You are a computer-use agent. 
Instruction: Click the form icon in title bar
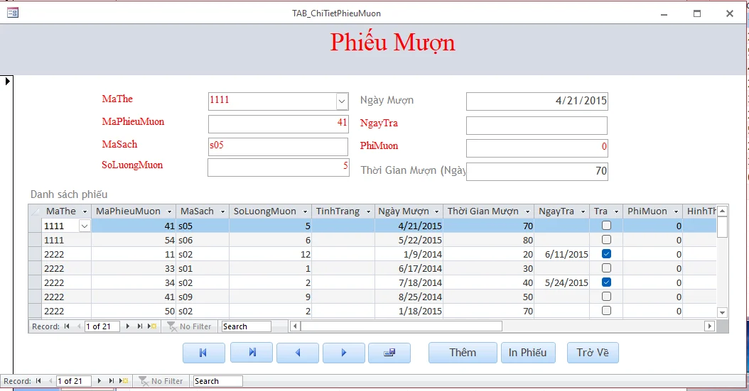(x=12, y=13)
